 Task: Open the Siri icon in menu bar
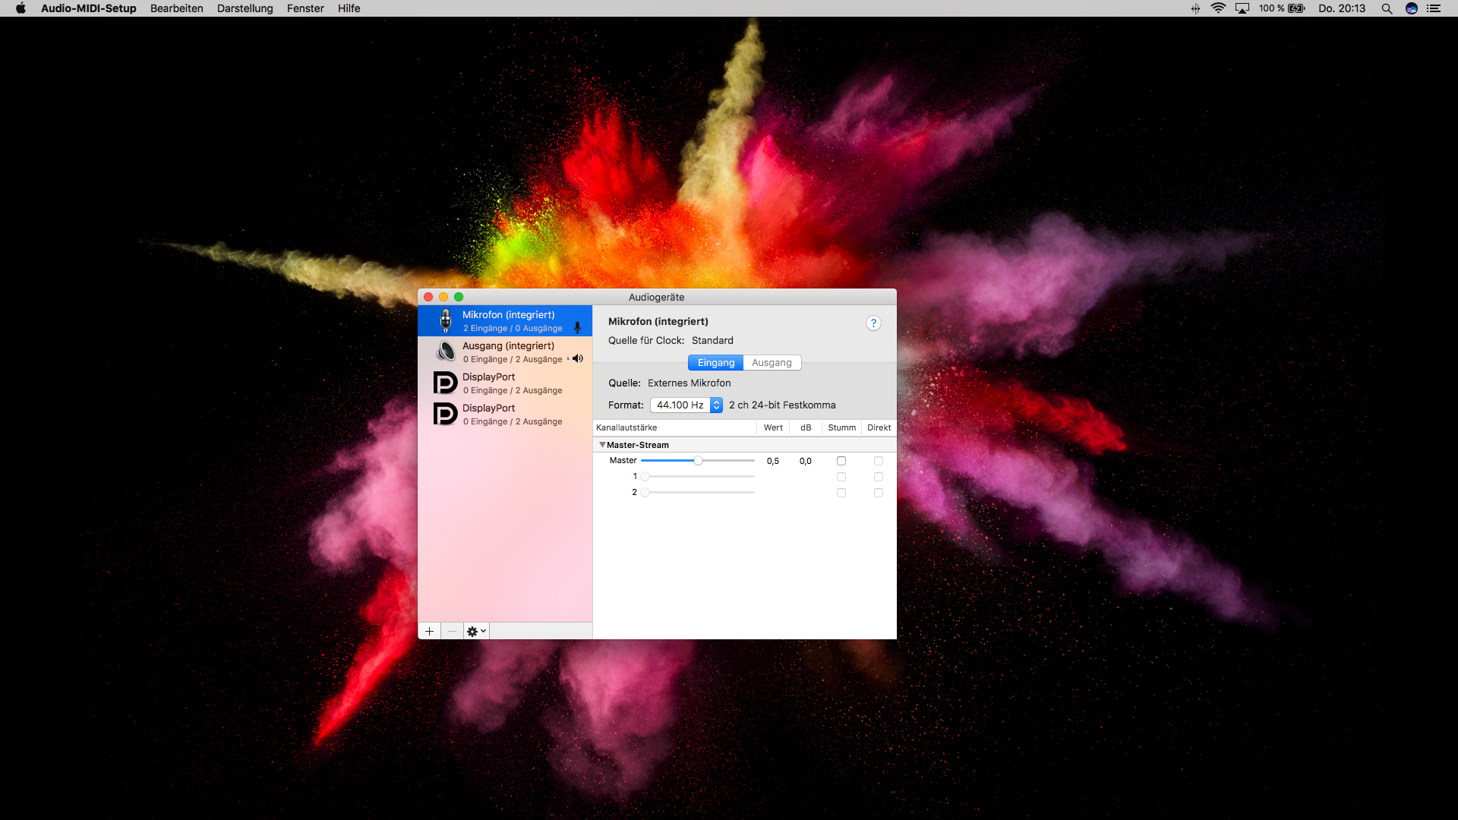point(1412,8)
